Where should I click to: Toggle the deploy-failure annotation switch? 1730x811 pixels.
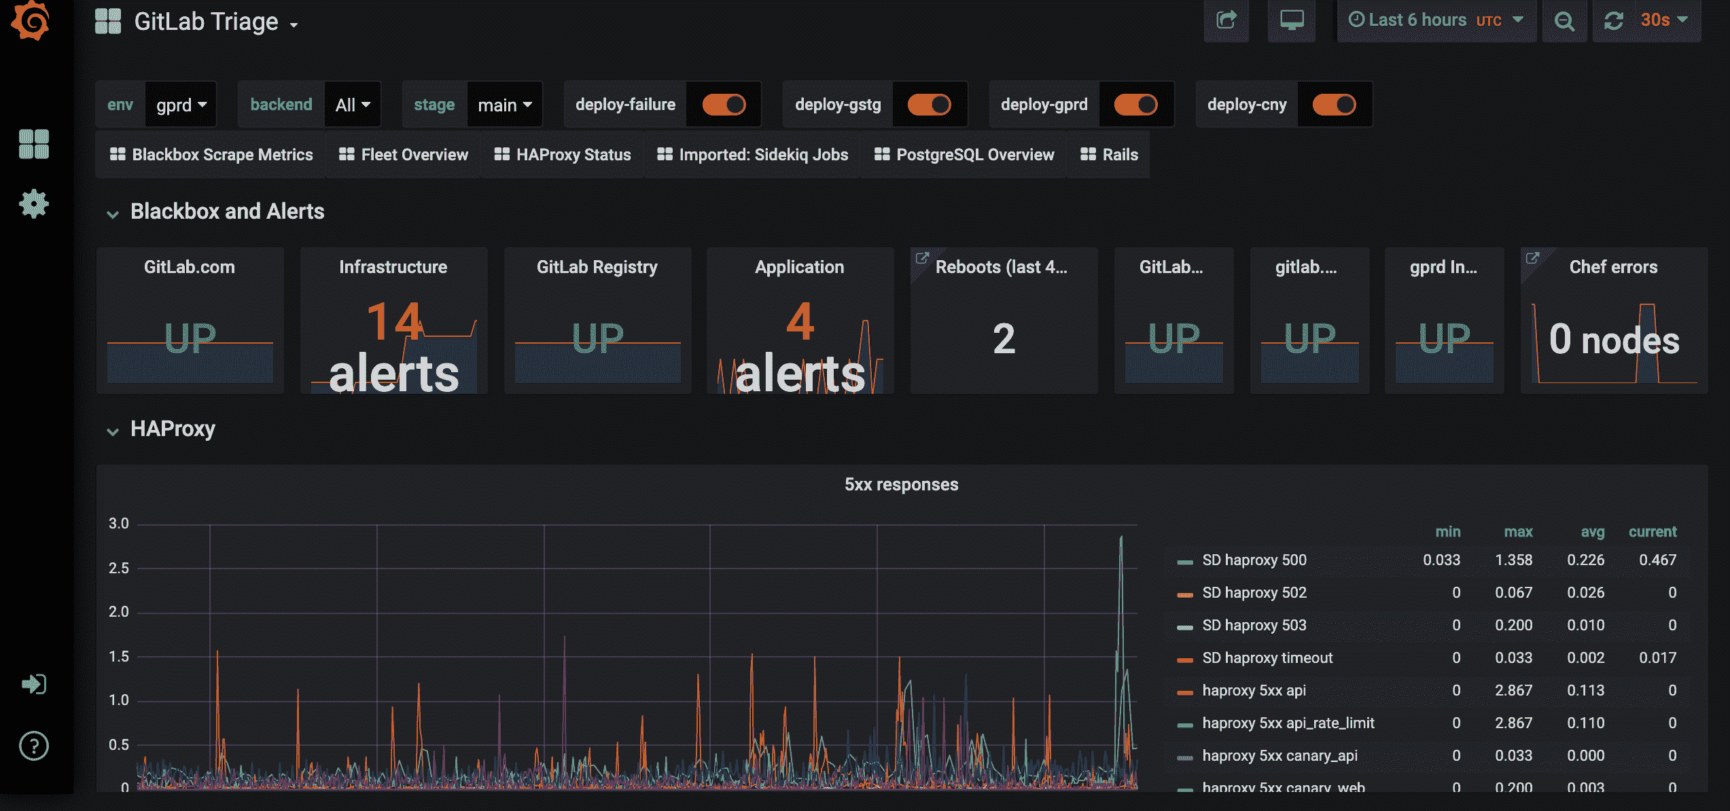pos(724,105)
